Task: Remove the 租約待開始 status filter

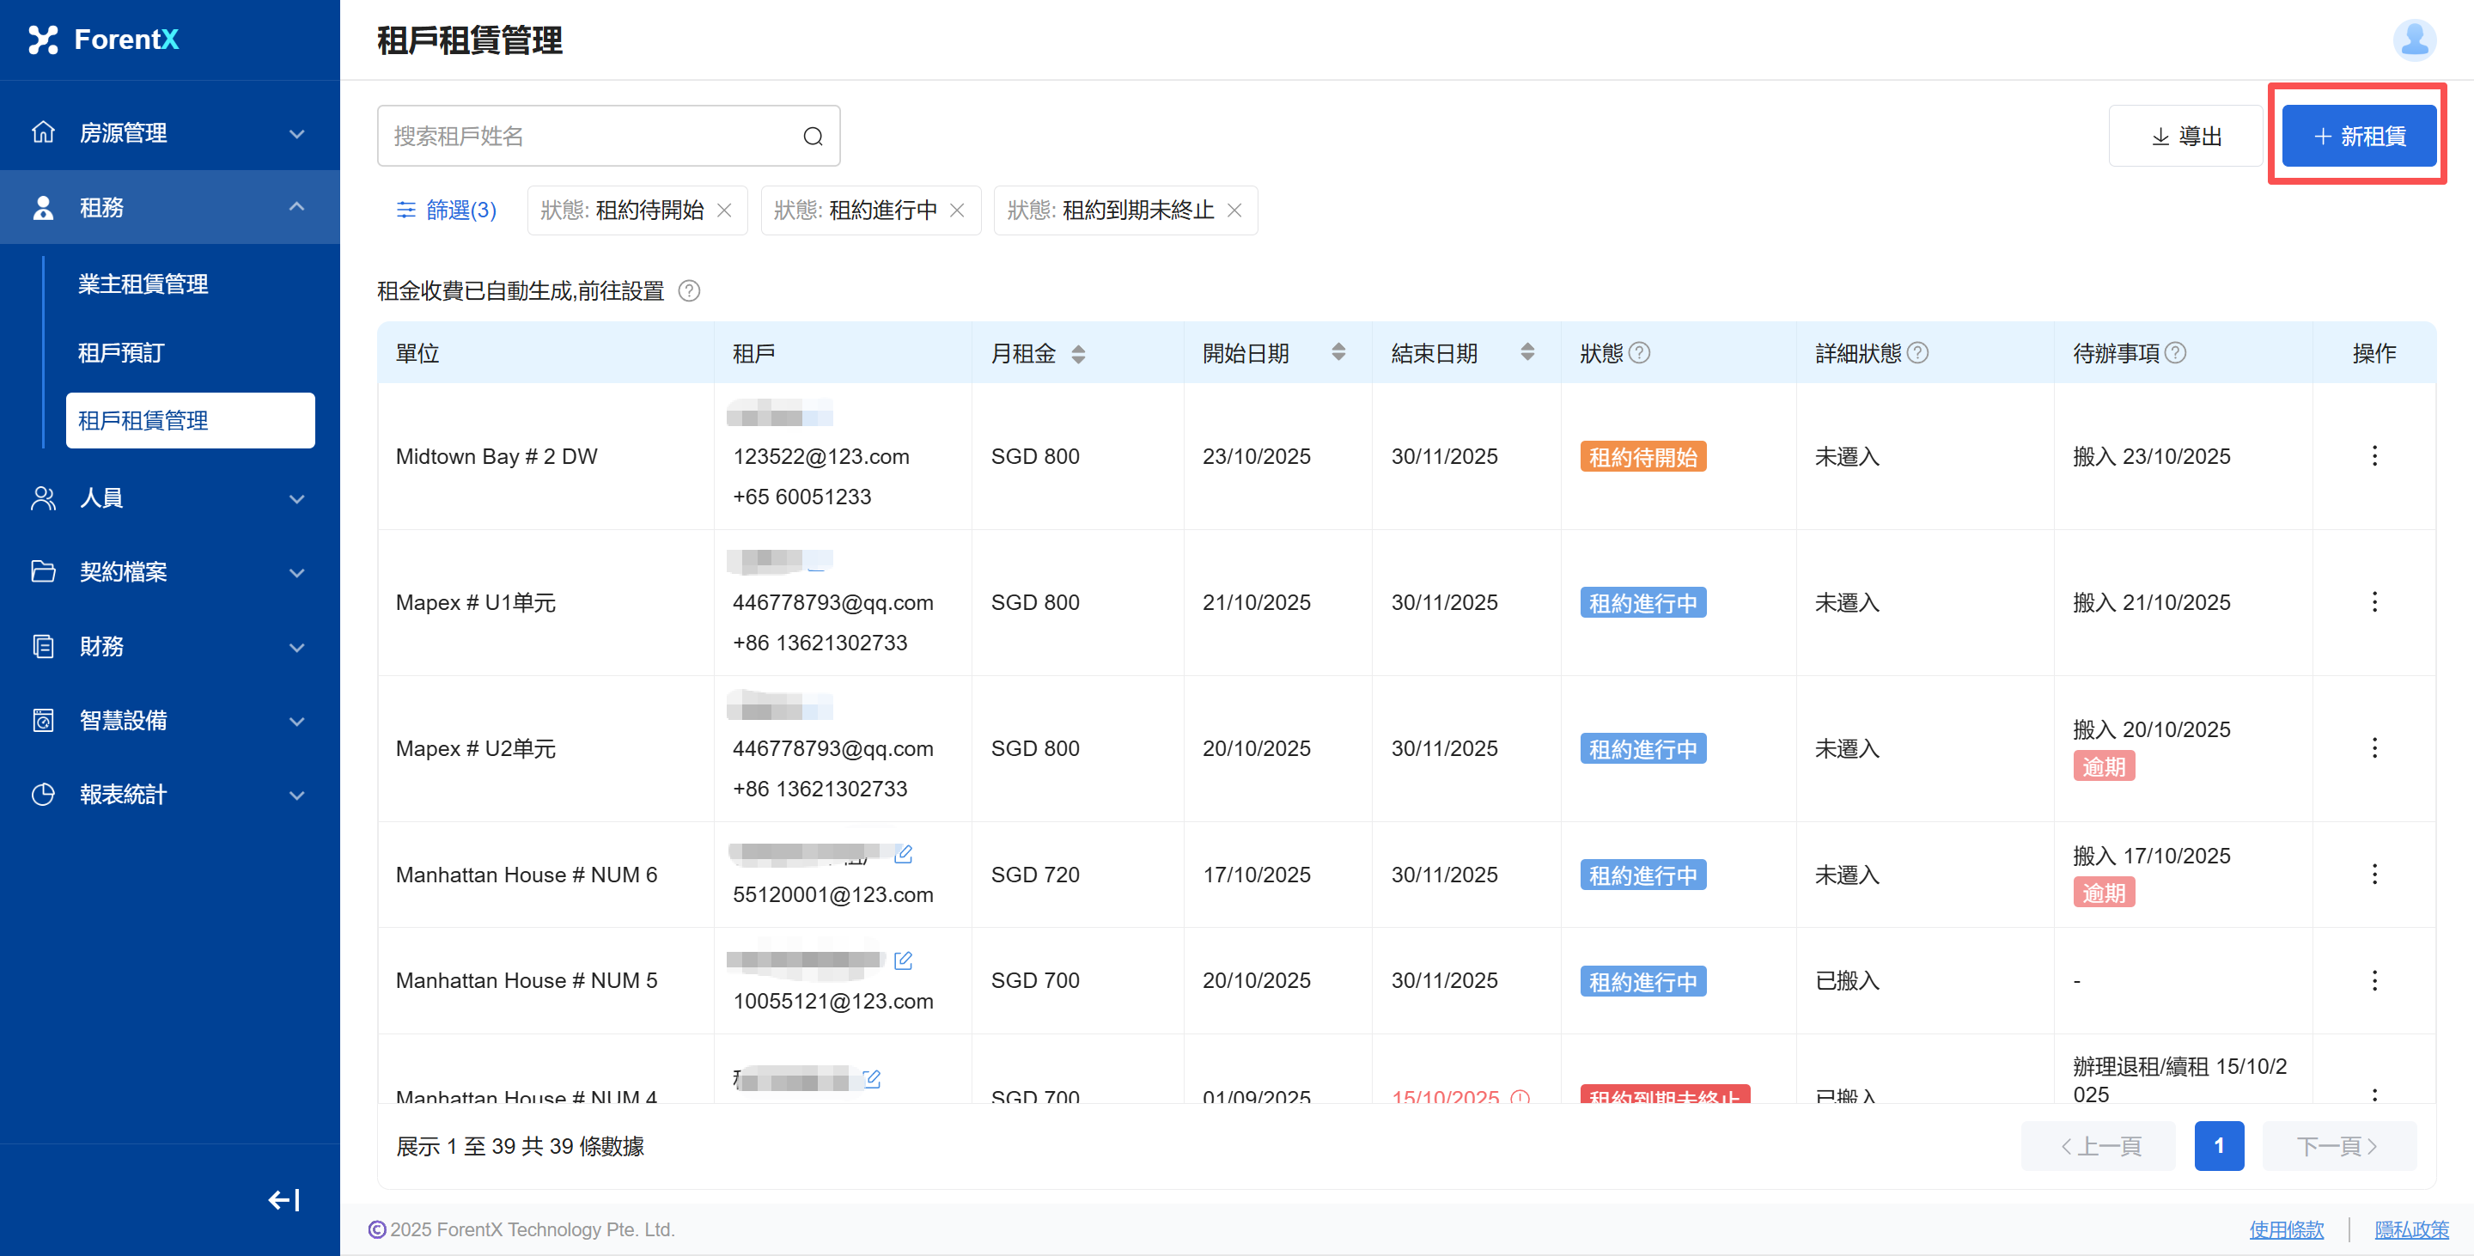Action: (x=725, y=210)
